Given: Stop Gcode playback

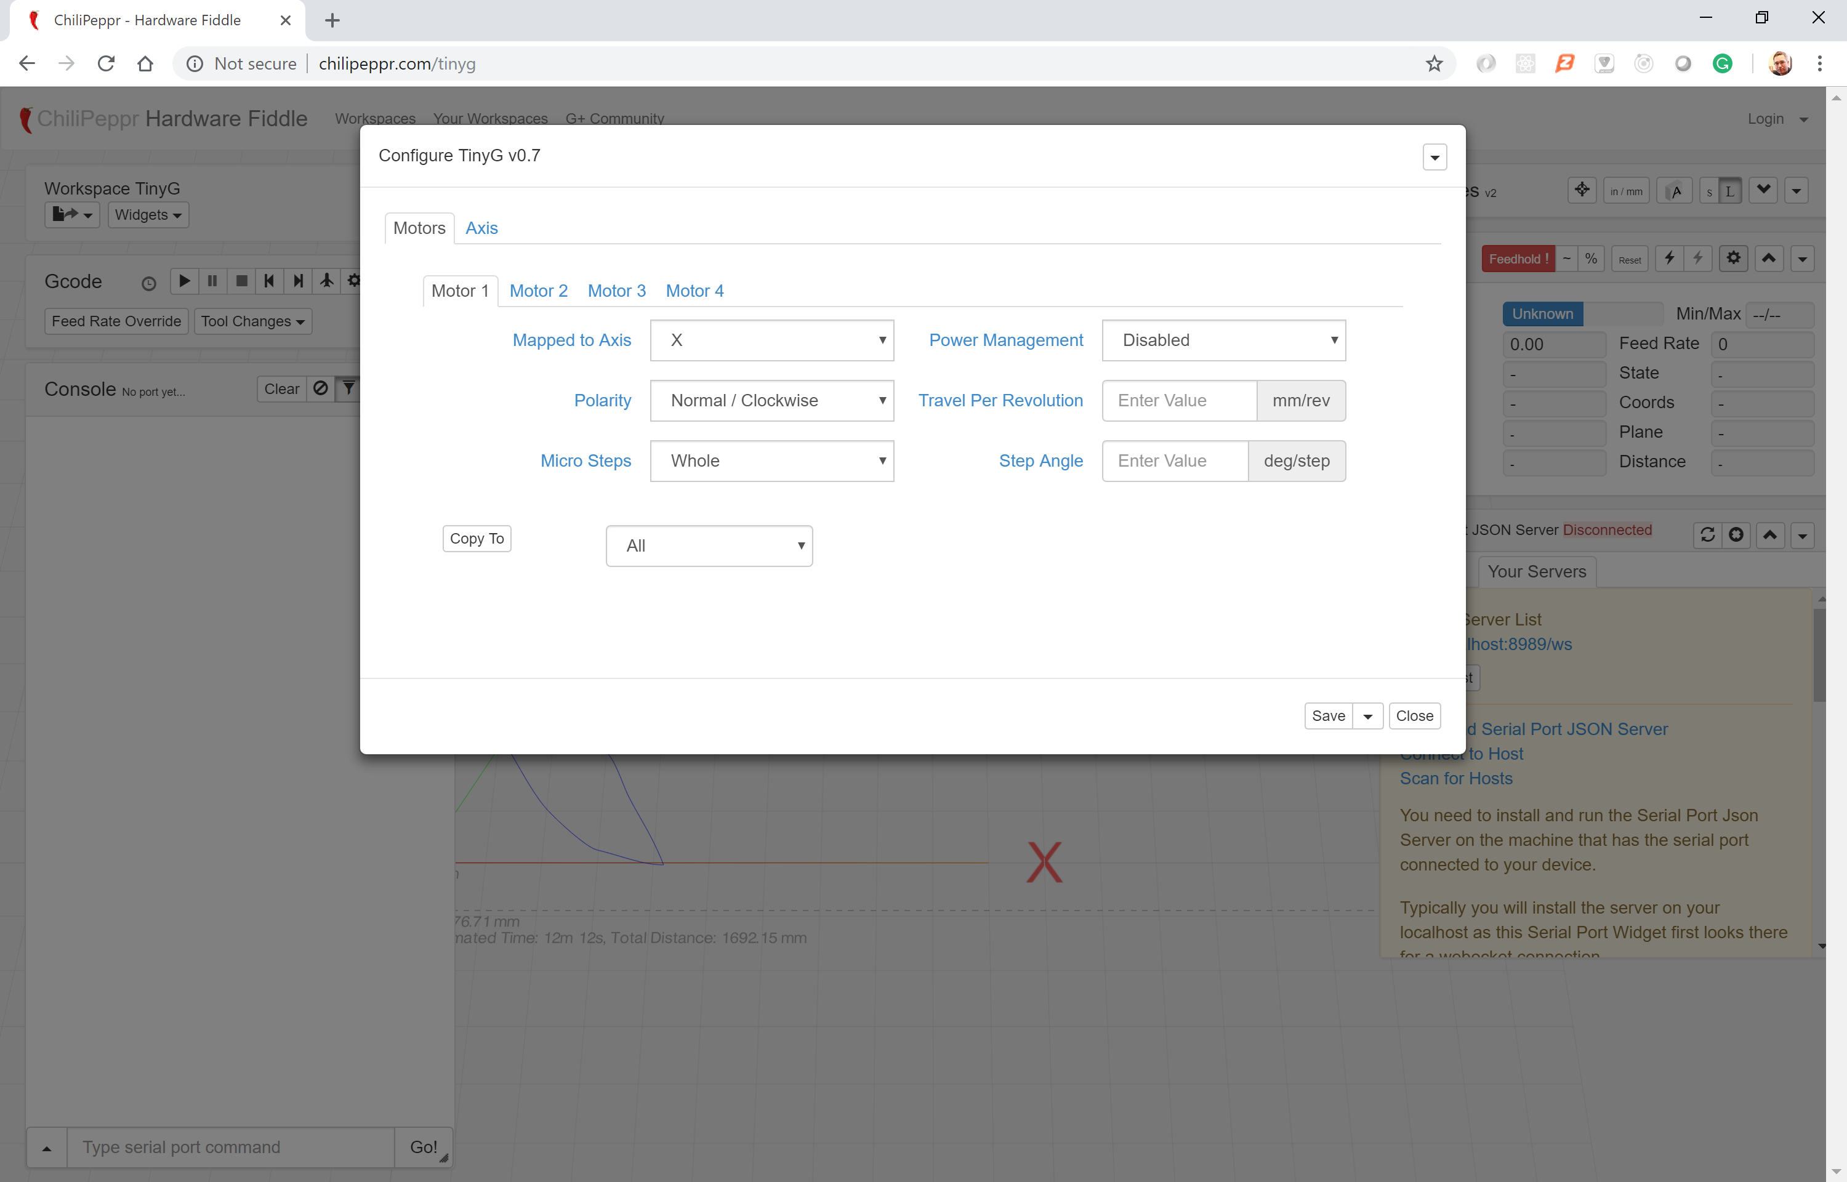Looking at the screenshot, I should click(241, 281).
